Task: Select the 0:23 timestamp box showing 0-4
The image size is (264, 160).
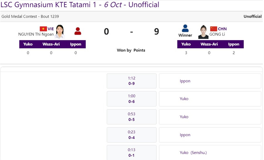Action: click(131, 135)
